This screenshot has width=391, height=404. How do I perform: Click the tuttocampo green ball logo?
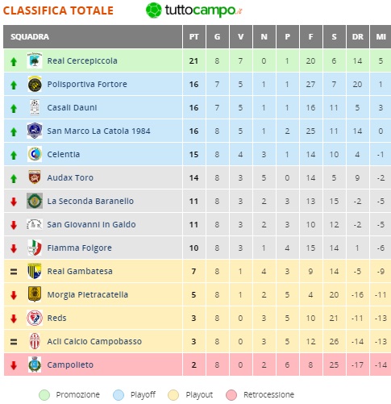(x=154, y=10)
